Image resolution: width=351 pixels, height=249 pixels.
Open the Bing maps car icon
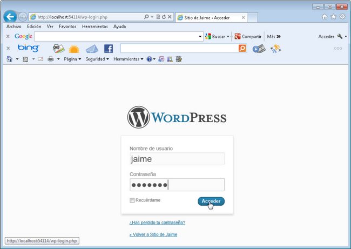tap(59, 49)
